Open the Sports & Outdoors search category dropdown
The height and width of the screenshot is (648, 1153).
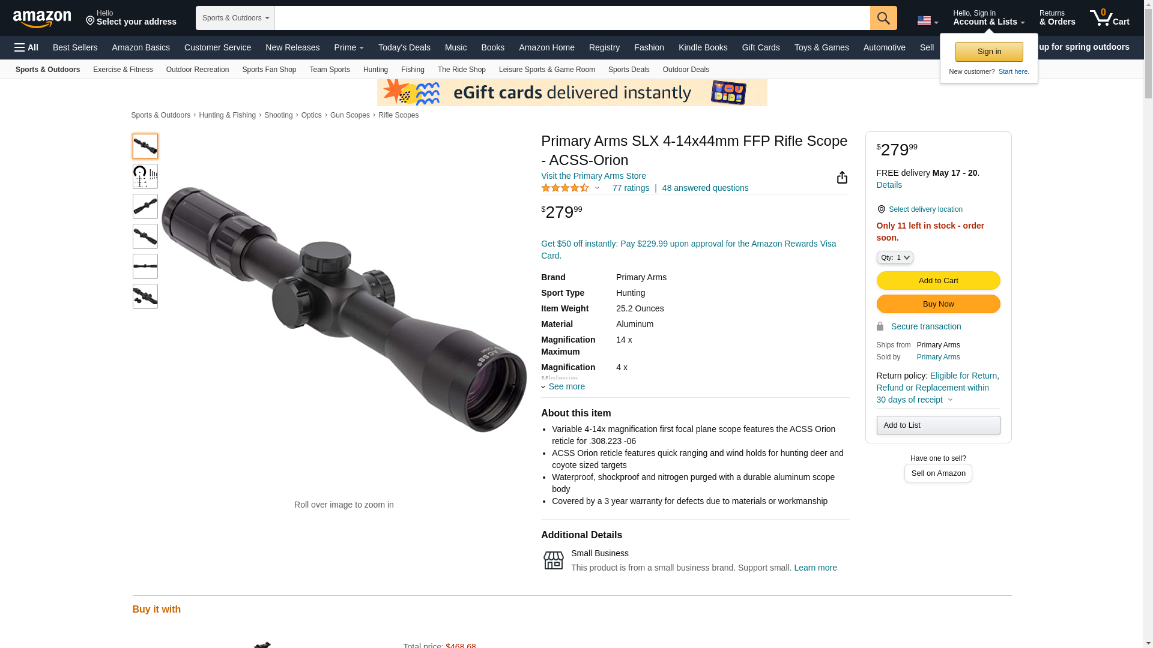click(x=235, y=18)
